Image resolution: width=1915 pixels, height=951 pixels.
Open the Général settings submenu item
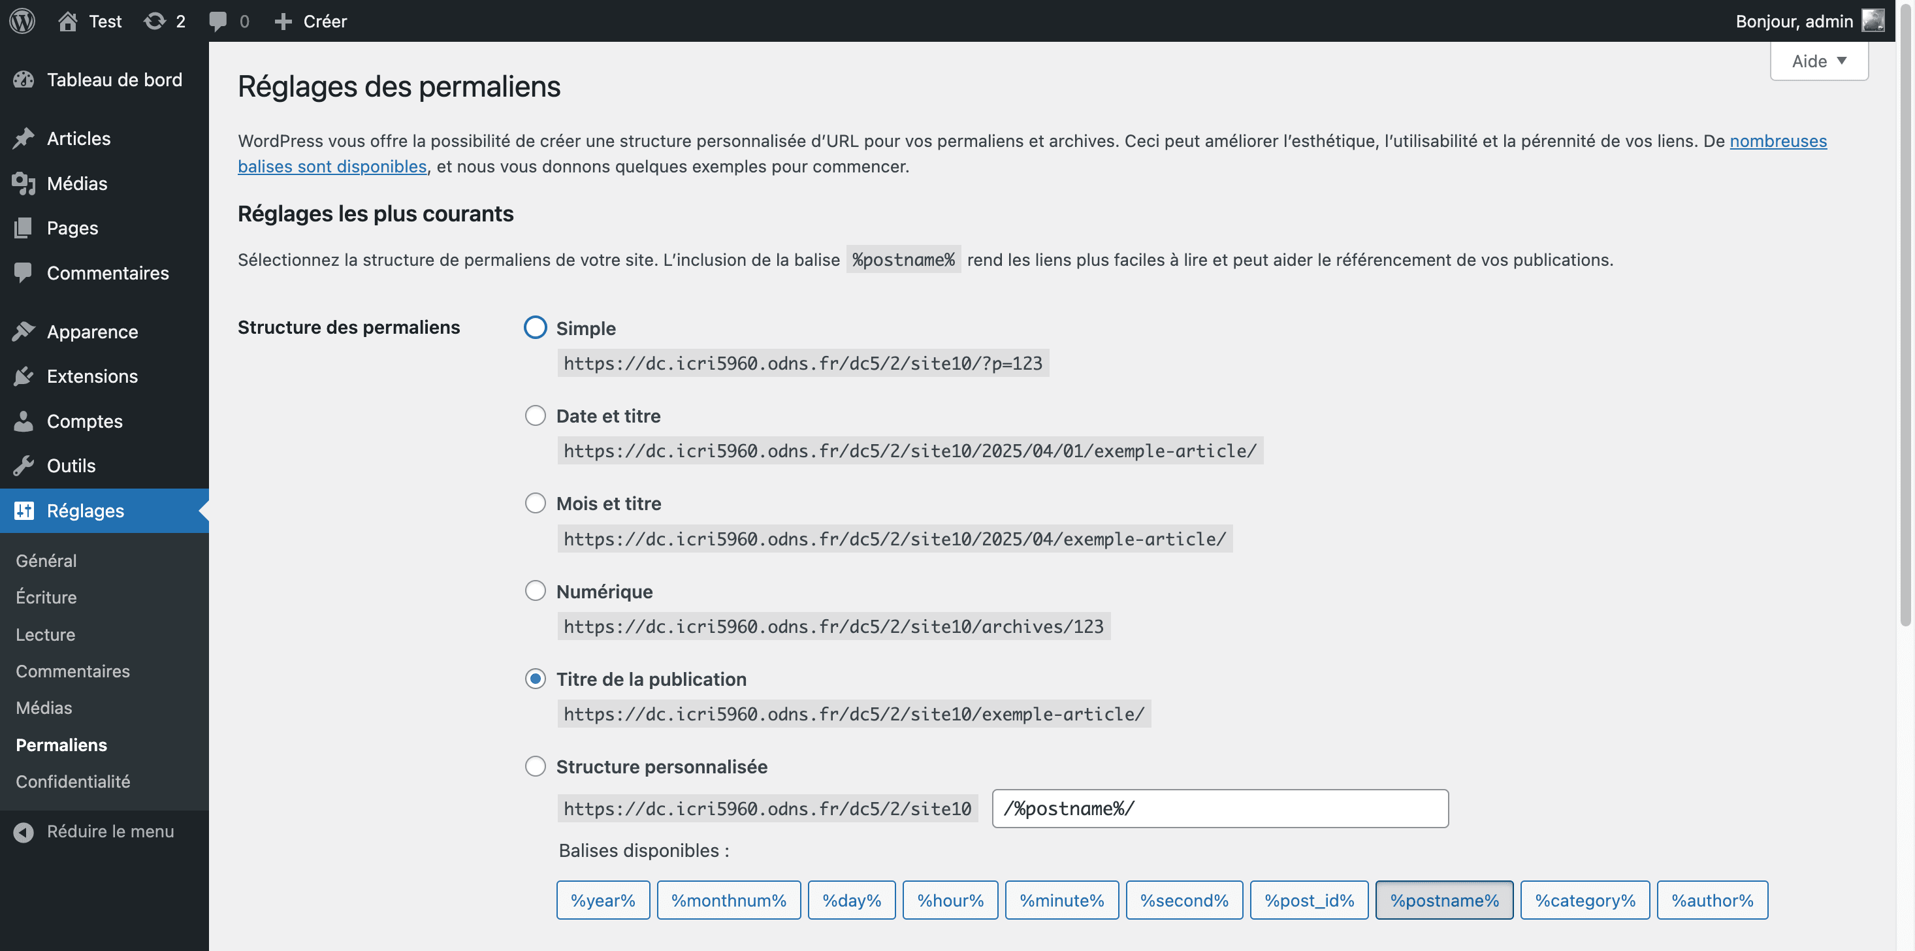46,560
